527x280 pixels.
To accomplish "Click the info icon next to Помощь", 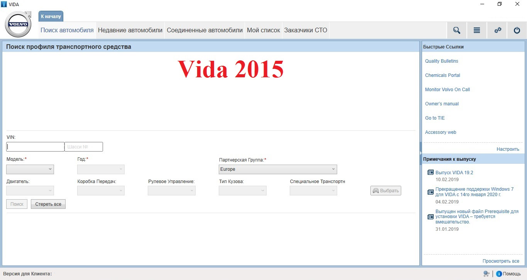I will click(499, 274).
